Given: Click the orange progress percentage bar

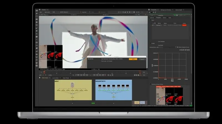Looking at the screenshot, I should coord(133,59).
